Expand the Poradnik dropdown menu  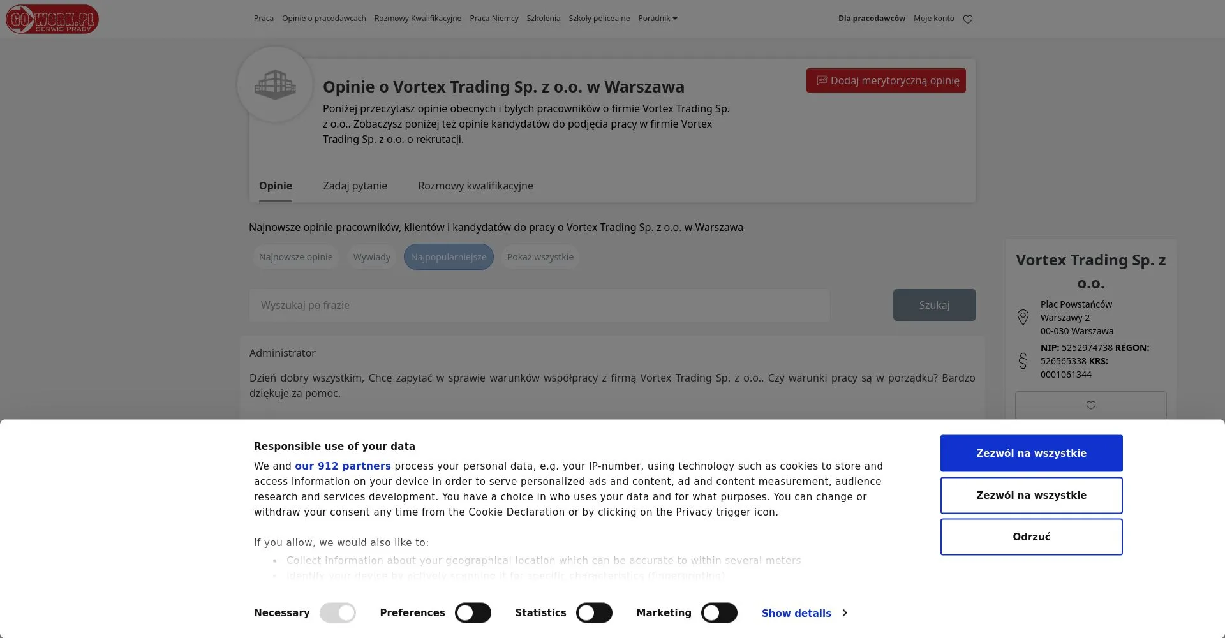click(x=658, y=19)
